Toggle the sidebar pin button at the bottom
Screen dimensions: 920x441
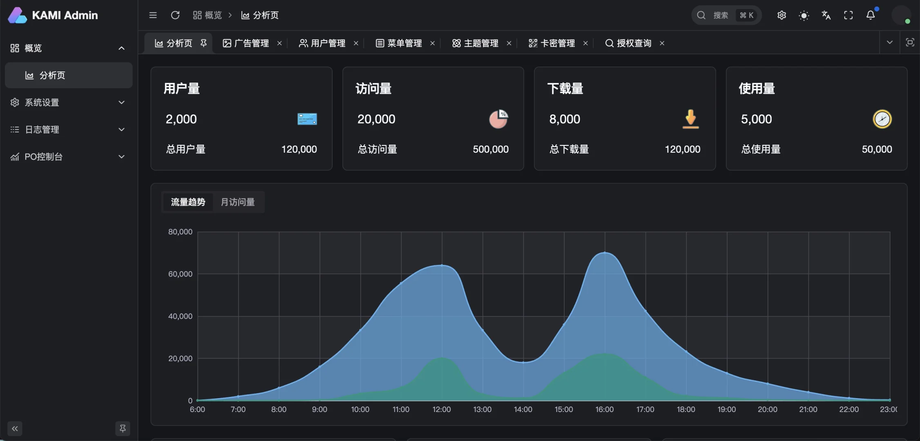click(123, 428)
